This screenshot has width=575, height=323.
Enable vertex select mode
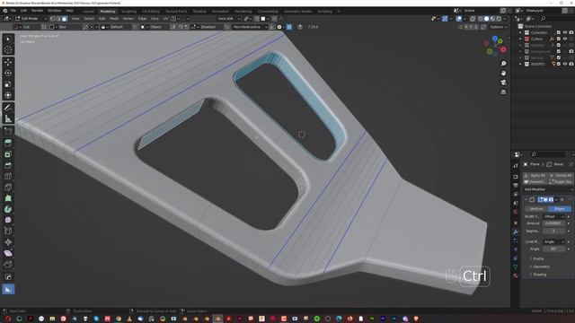[53, 19]
